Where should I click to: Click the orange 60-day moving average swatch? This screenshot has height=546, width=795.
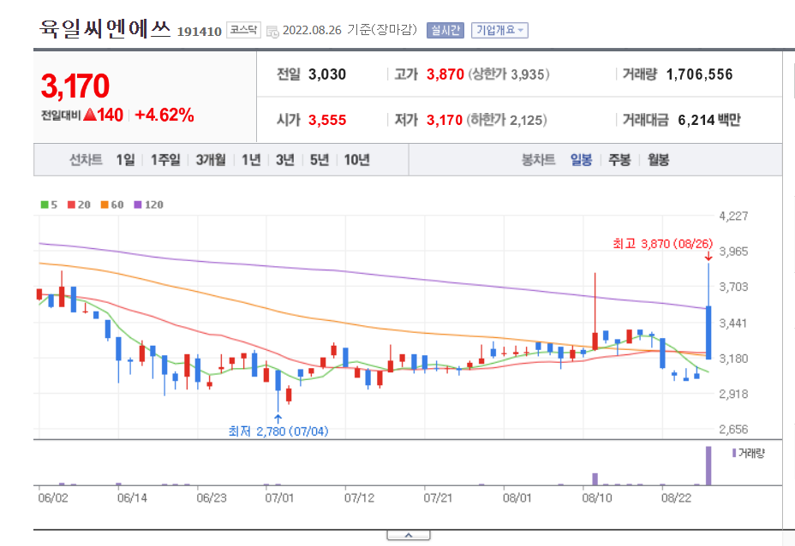[x=105, y=205]
